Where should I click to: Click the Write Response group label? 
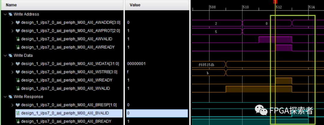click(28, 97)
